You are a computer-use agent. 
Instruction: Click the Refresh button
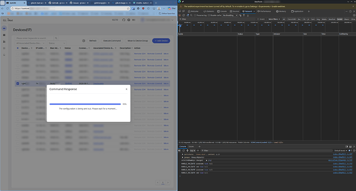click(93, 41)
